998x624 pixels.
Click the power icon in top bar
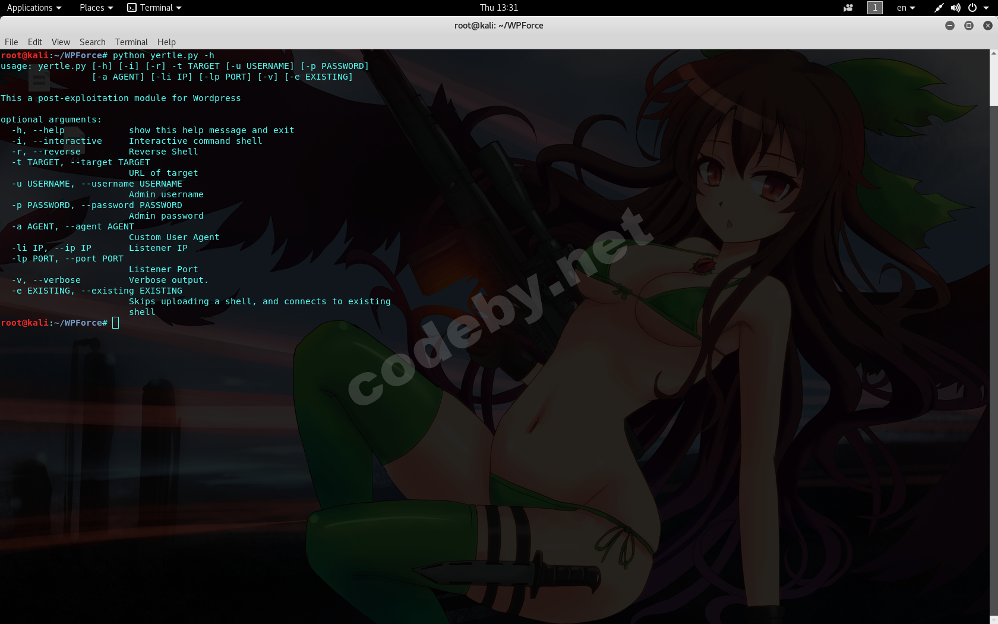(972, 8)
